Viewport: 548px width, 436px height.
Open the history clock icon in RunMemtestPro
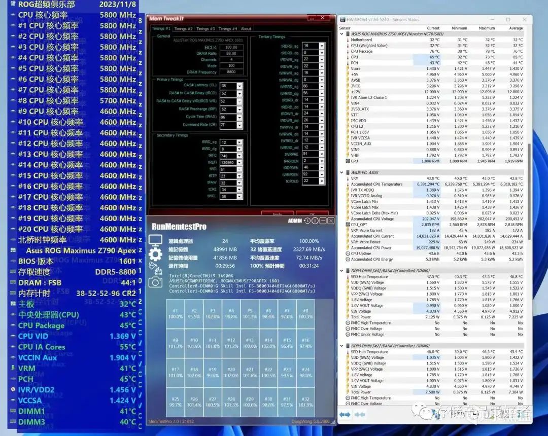point(307,221)
